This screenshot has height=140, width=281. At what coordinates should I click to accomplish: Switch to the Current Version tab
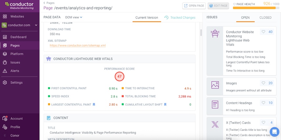point(147,18)
